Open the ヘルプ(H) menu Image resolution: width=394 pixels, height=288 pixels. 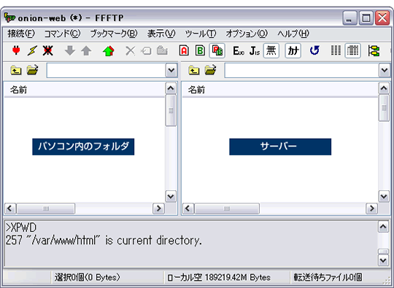[x=293, y=34]
